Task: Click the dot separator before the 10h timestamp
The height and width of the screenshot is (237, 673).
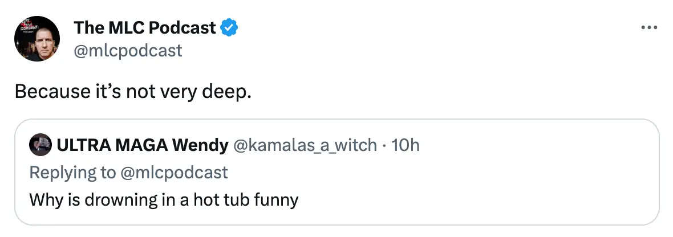Action: [386, 145]
